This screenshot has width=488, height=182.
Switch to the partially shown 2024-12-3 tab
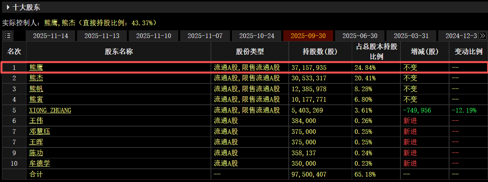[461, 36]
